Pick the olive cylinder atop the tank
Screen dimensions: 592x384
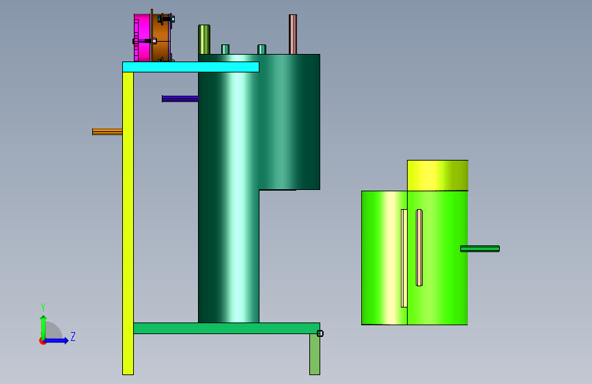[204, 40]
